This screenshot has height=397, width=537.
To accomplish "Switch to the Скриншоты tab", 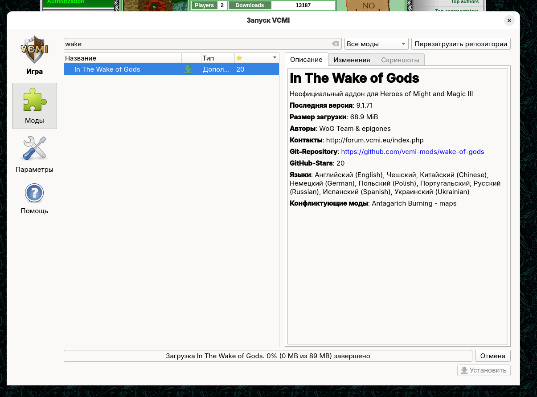I will (400, 60).
